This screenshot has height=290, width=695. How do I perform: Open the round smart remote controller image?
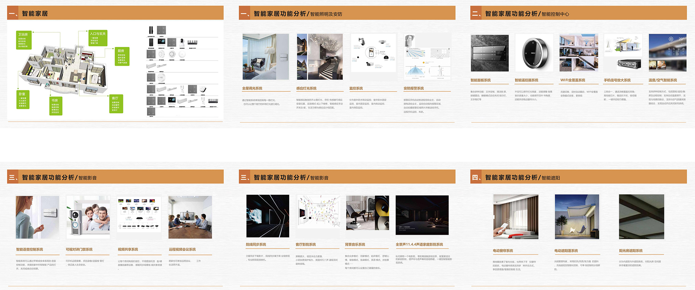tap(534, 53)
